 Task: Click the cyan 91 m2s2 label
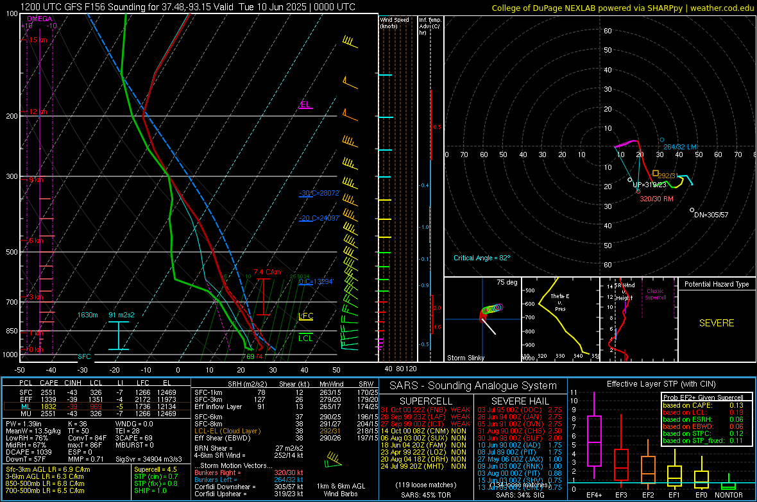click(121, 315)
